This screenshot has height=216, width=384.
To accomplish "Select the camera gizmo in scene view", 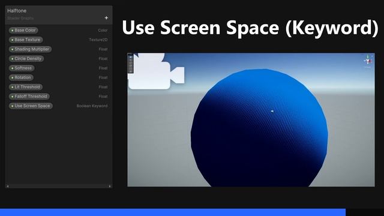I will pos(156,71).
